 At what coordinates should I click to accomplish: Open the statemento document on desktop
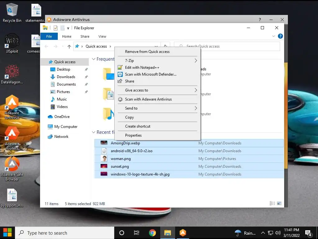36,13
